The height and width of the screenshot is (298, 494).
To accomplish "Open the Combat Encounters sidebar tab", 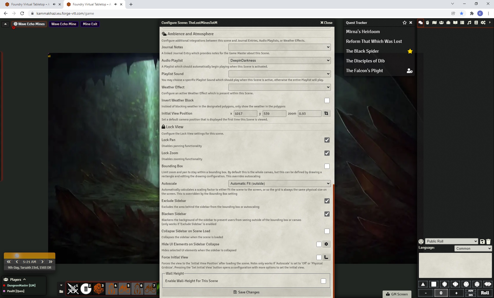I will pyautogui.click(x=427, y=23).
